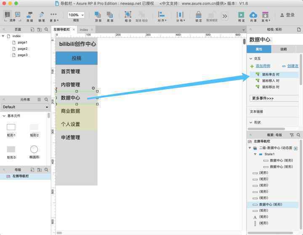The image size is (303, 235).
Task: Send widget to back (底层)
Action: [x=110, y=16]
